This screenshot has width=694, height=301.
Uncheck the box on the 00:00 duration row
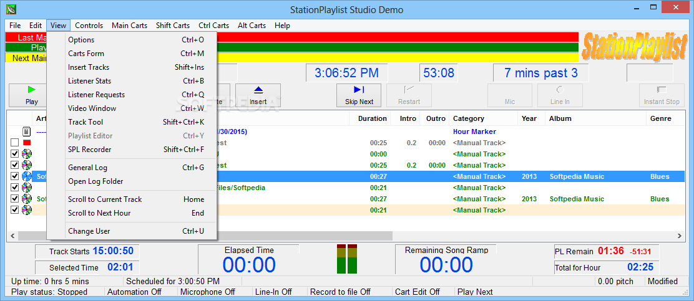pos(14,154)
